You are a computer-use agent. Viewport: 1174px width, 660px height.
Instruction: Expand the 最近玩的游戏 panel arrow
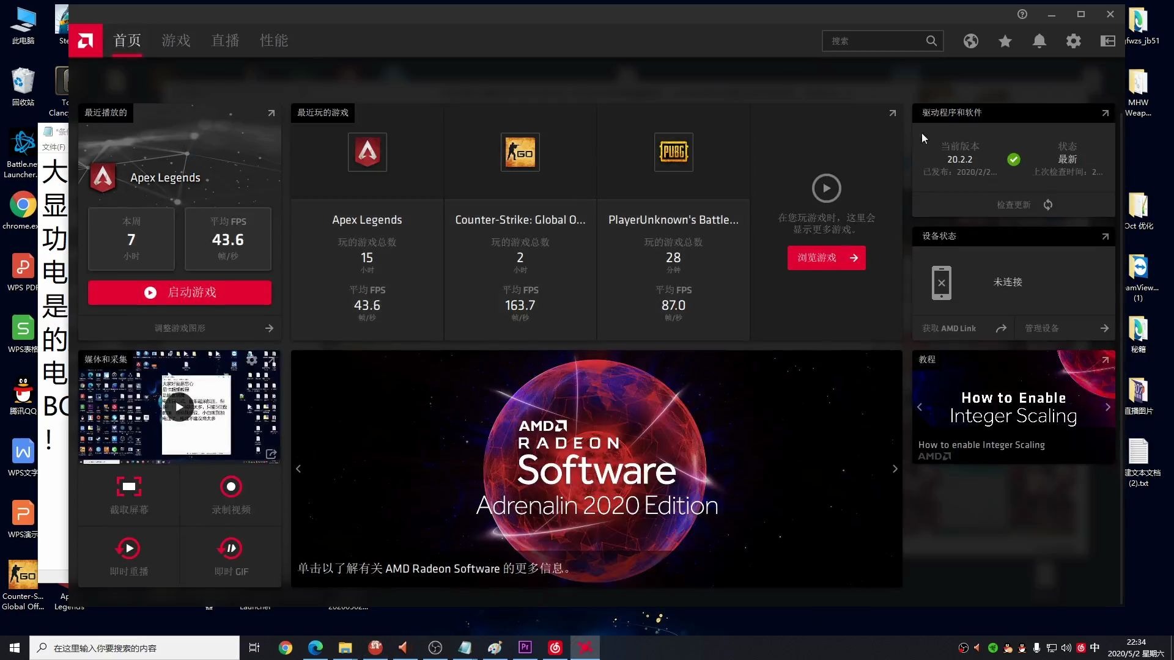pos(893,113)
